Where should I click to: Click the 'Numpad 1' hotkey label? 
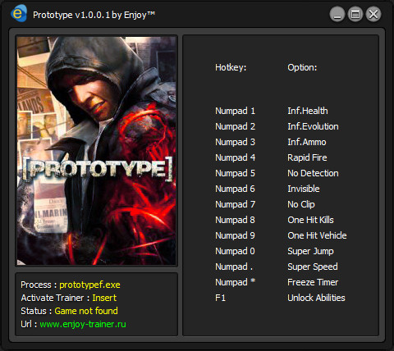[x=235, y=111]
